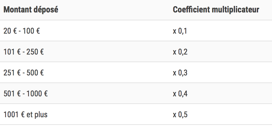Click the x 0,2 coefficient value
272x126 pixels.
tap(180, 52)
